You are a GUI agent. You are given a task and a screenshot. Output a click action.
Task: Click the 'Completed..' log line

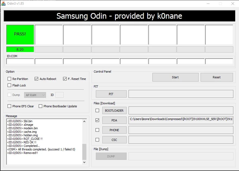[x=23, y=146]
